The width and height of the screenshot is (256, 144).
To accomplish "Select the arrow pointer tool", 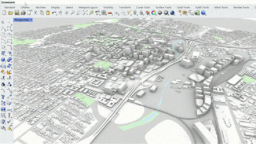I will coord(3,22).
